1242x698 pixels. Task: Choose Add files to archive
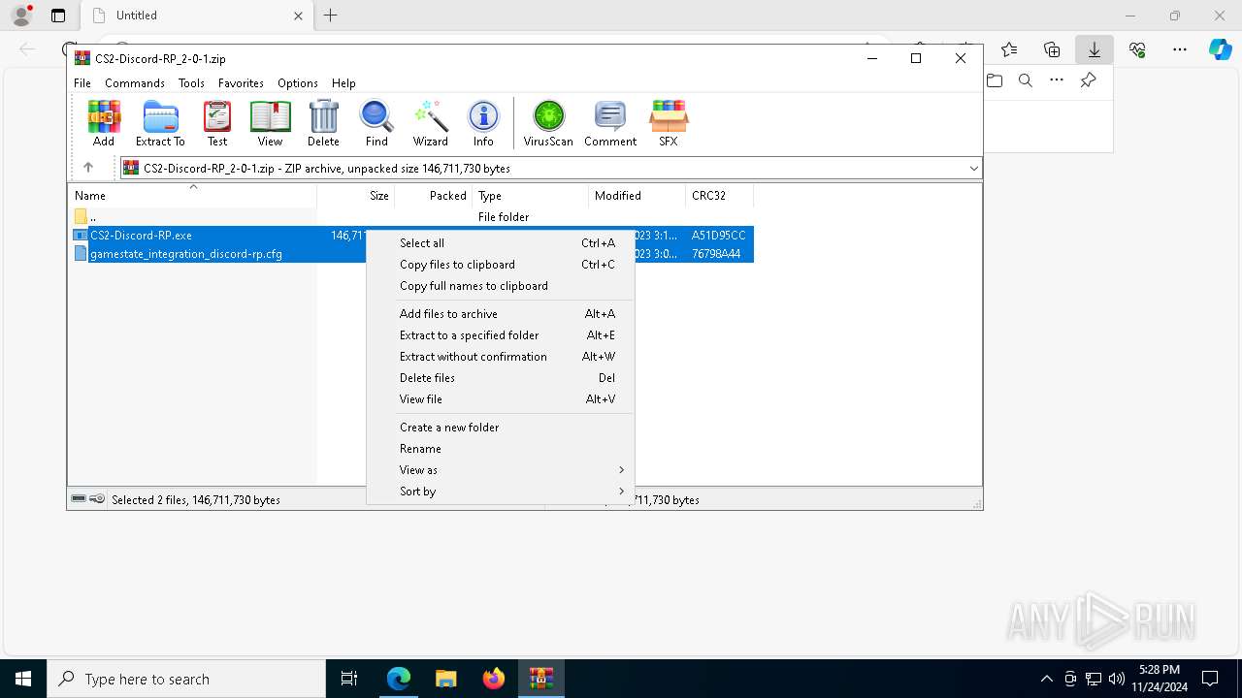(500, 314)
